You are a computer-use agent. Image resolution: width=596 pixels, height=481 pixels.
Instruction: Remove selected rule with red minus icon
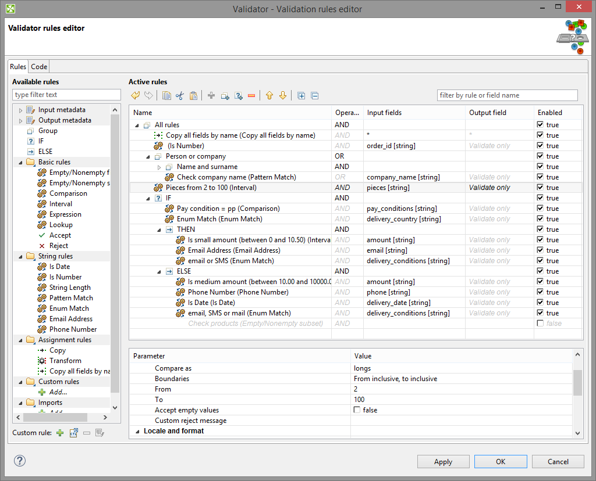point(251,96)
